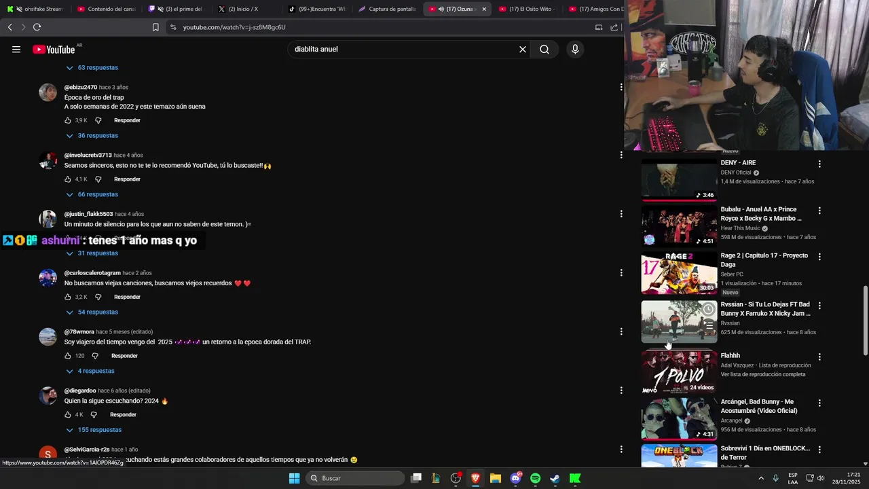Open options menu for @78wmora comment
The width and height of the screenshot is (869, 489).
tap(621, 331)
